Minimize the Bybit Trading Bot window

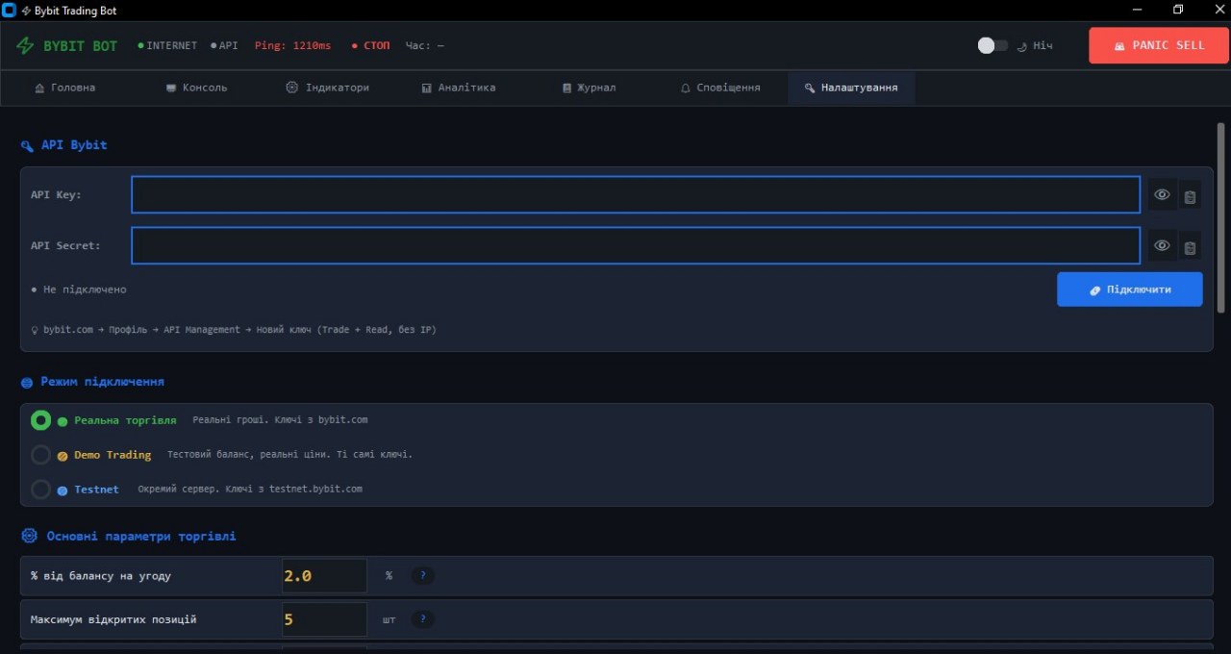[1137, 10]
